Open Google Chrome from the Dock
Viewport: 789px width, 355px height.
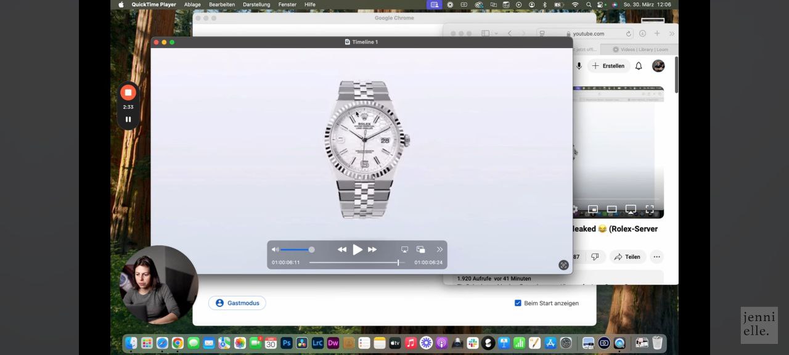[x=178, y=343]
